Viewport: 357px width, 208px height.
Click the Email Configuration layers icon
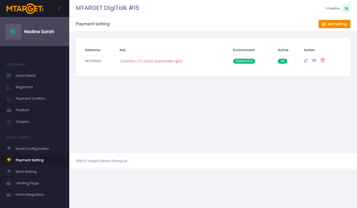click(9, 148)
